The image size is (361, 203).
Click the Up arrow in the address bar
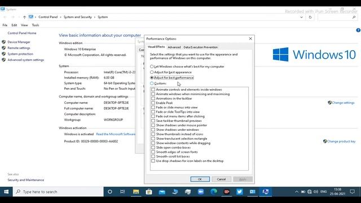click(24, 17)
